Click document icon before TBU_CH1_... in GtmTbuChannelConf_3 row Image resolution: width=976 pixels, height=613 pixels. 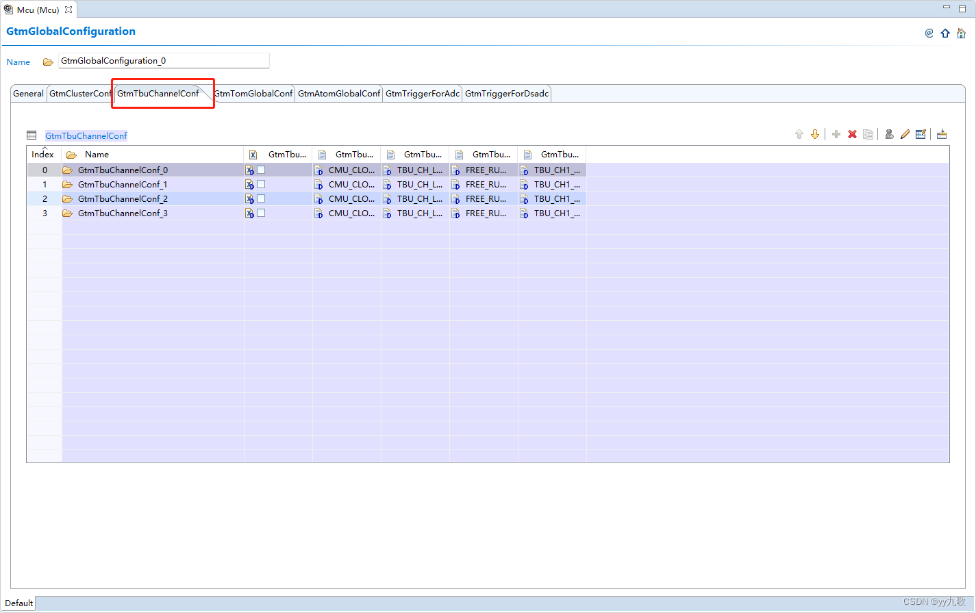524,213
